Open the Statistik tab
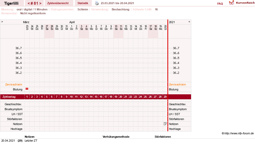 83,3
